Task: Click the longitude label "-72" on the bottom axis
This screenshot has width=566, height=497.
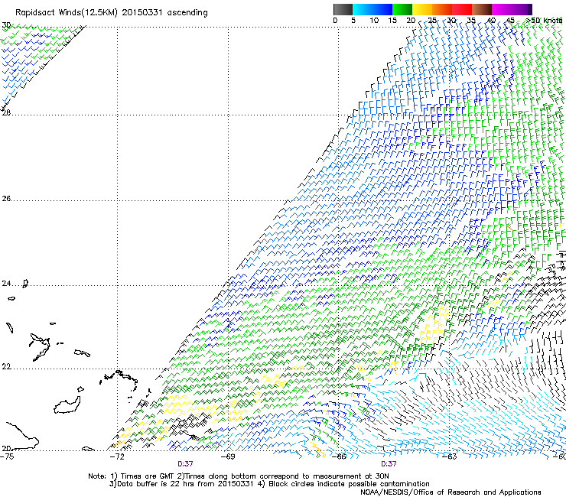Action: click(x=117, y=456)
